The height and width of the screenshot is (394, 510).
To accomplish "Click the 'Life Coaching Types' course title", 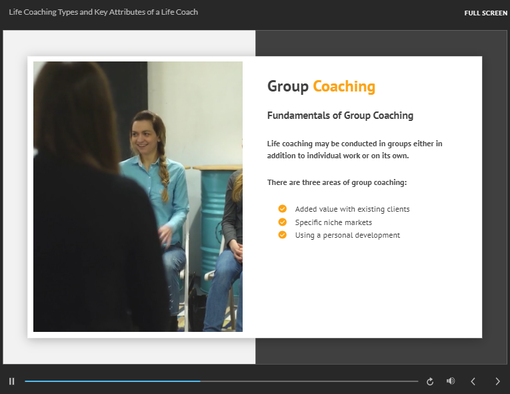I will 103,12.
